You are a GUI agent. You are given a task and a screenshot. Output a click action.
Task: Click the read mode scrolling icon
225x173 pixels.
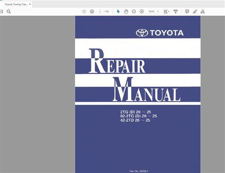pos(176,11)
